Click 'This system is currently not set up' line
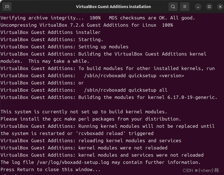 coord(84,112)
